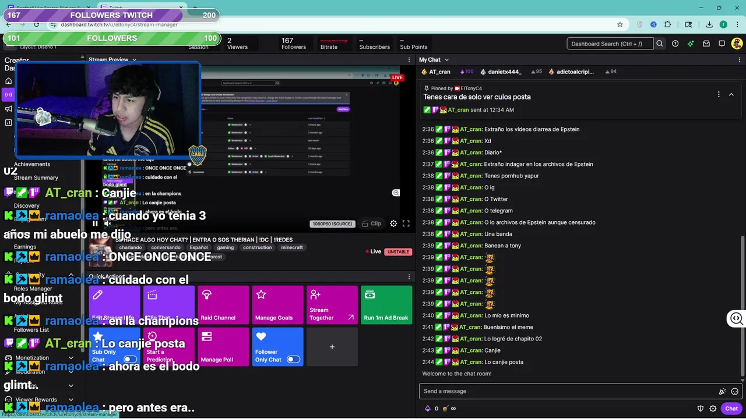The width and height of the screenshot is (746, 419).
Task: Click the Español stream tag
Action: pyautogui.click(x=198, y=247)
